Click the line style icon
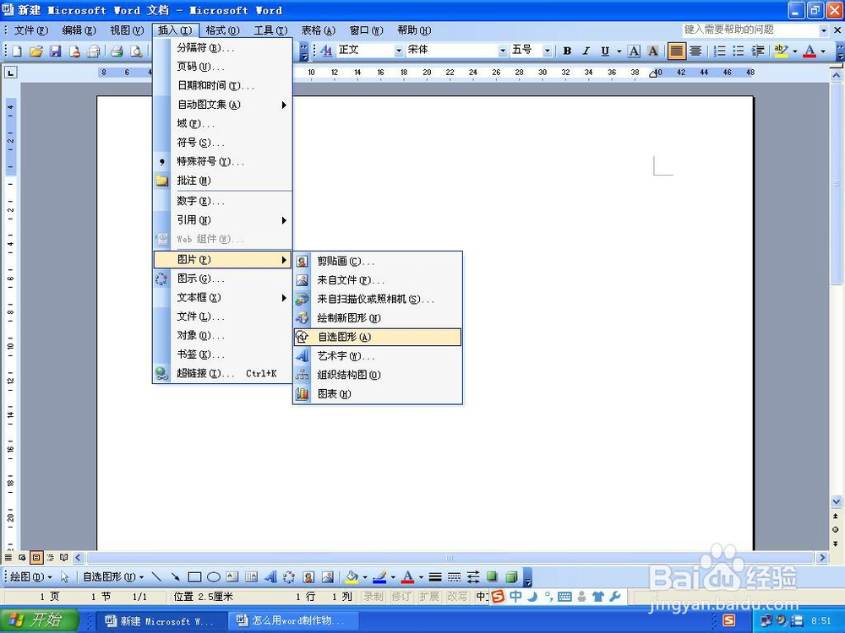This screenshot has height=633, width=845. 435,577
